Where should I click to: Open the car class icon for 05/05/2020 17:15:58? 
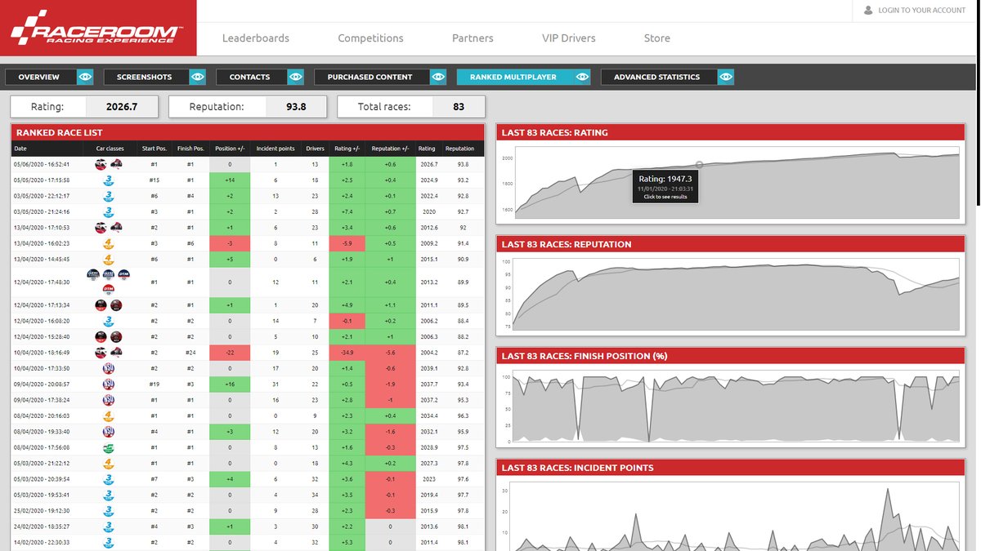tap(109, 180)
